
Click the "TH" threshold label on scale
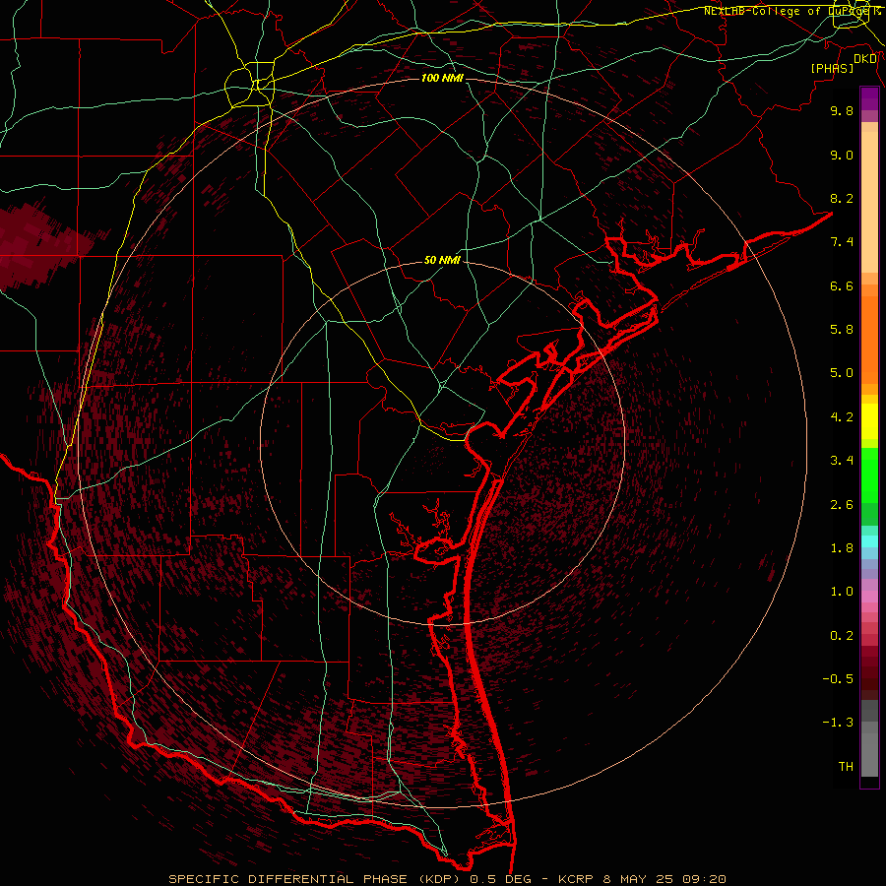pos(846,767)
